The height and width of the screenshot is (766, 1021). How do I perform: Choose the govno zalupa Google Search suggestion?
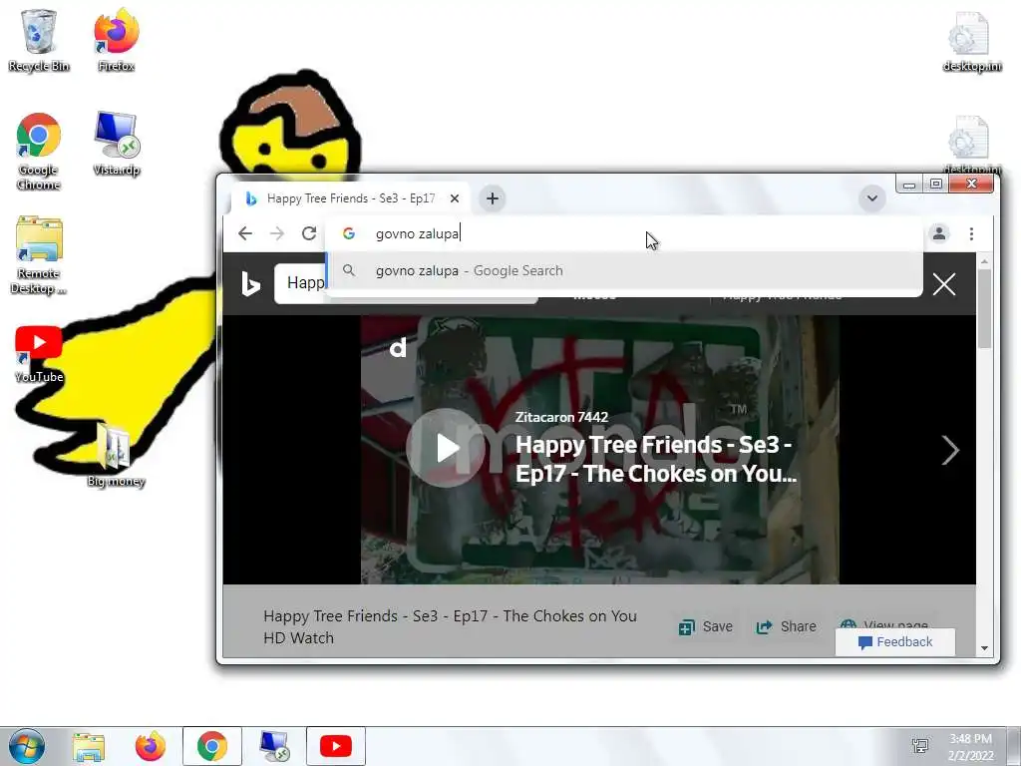click(x=624, y=270)
